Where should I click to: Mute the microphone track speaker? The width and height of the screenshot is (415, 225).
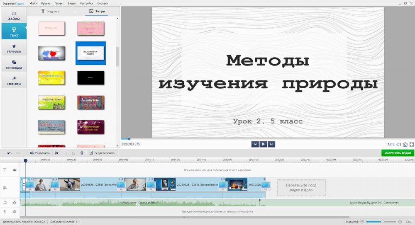pyautogui.click(x=15, y=211)
